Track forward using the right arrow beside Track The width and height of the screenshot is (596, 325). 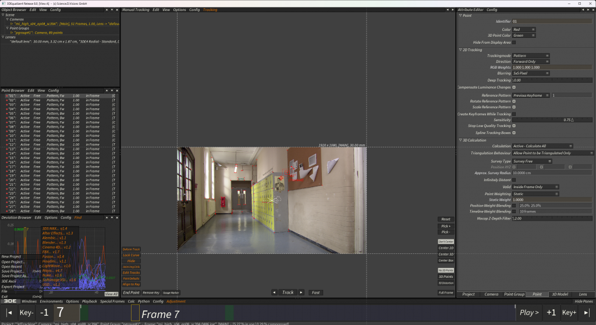pos(301,292)
